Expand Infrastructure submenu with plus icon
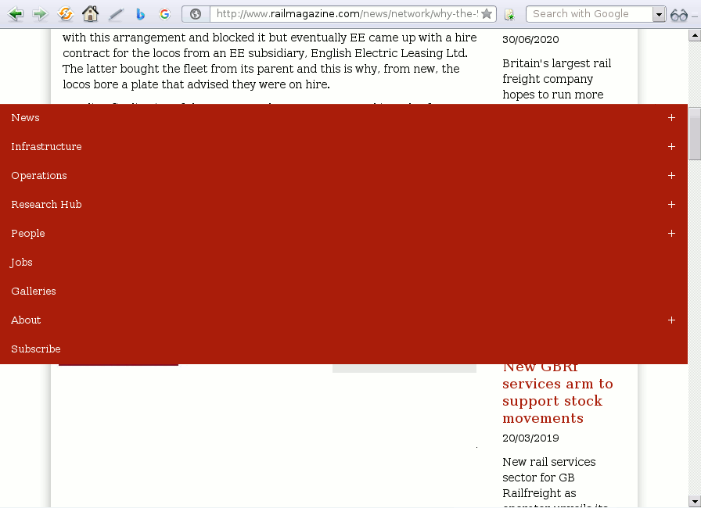The image size is (701, 508). 671,147
